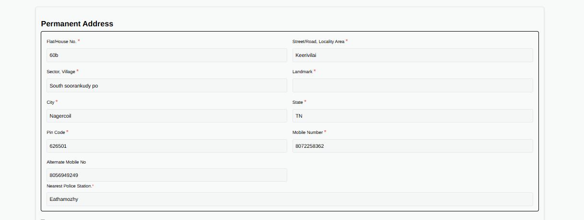Click the Mobile Number label
584x220 pixels.
tap(307, 132)
